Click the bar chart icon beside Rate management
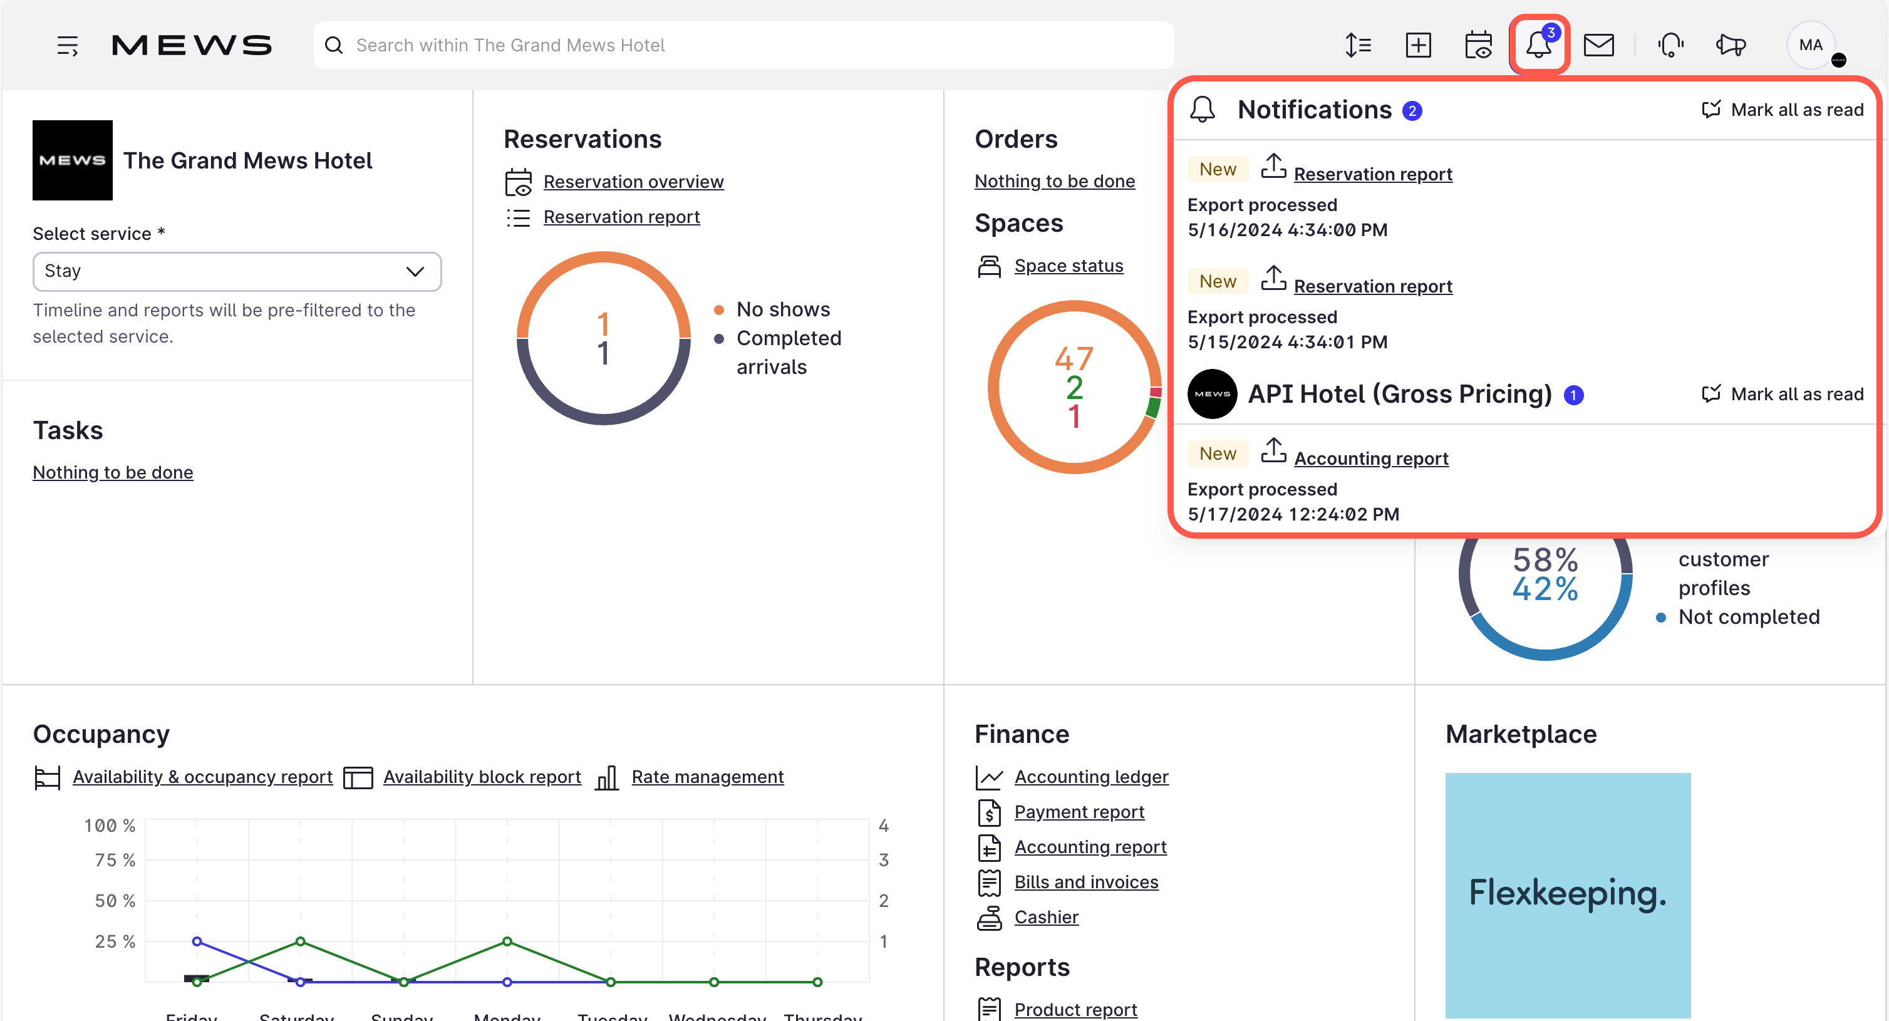The width and height of the screenshot is (1889, 1021). tap(606, 777)
